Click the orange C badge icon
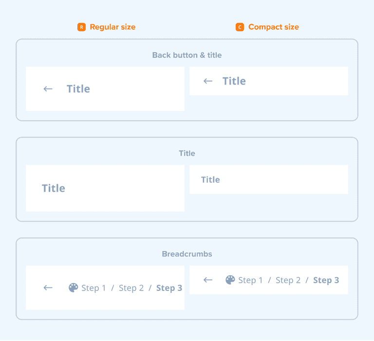Image resolution: width=374 pixels, height=341 pixels. click(240, 27)
